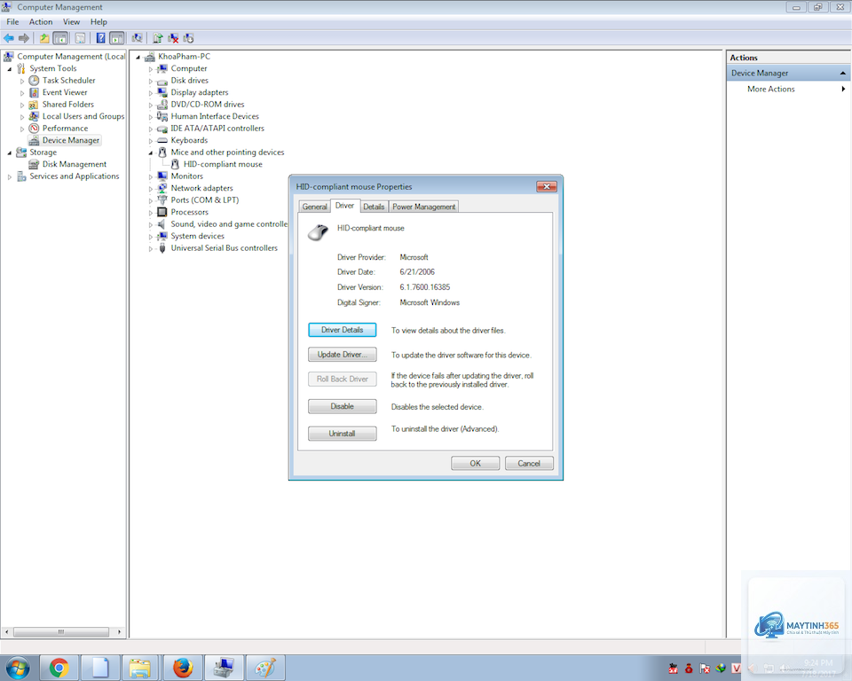Open Paint palette icon on taskbar
852x681 pixels.
[265, 668]
